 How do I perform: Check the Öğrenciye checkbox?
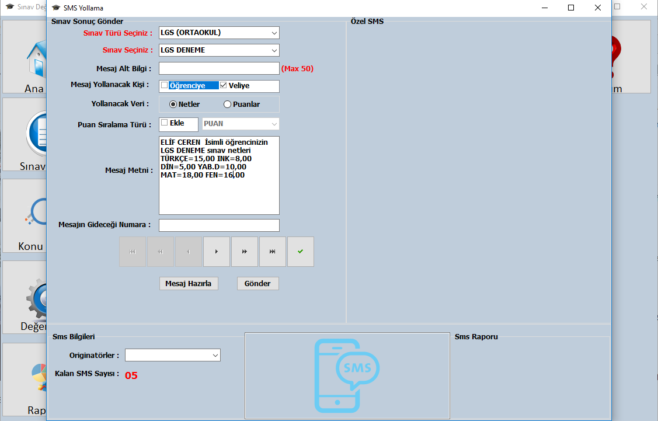pyautogui.click(x=165, y=85)
